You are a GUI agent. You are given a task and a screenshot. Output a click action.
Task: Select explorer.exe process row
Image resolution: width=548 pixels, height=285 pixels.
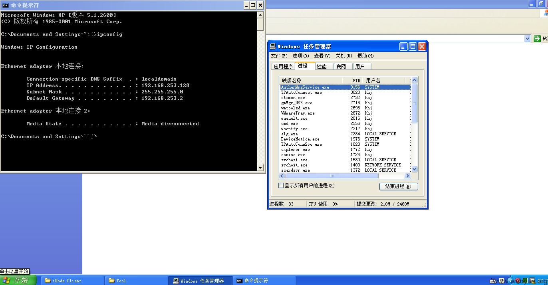pyautogui.click(x=345, y=149)
